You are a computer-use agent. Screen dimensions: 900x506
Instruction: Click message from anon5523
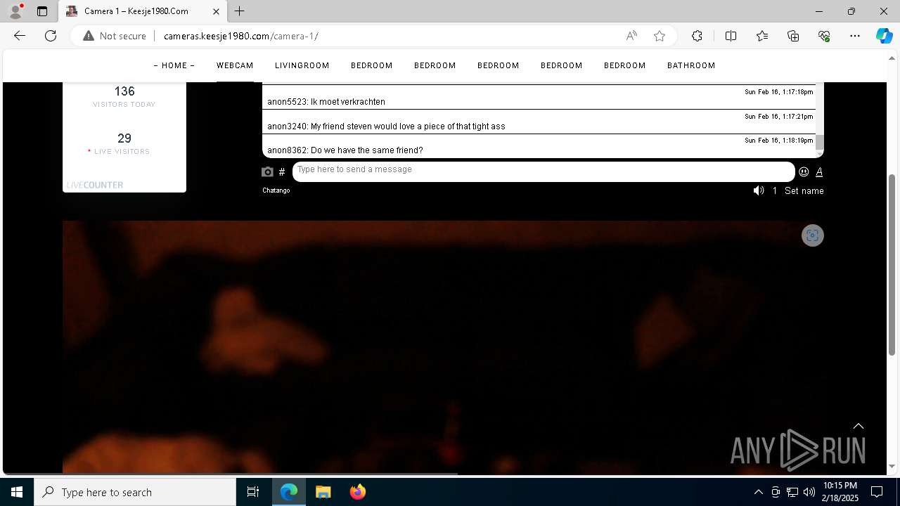click(x=326, y=102)
